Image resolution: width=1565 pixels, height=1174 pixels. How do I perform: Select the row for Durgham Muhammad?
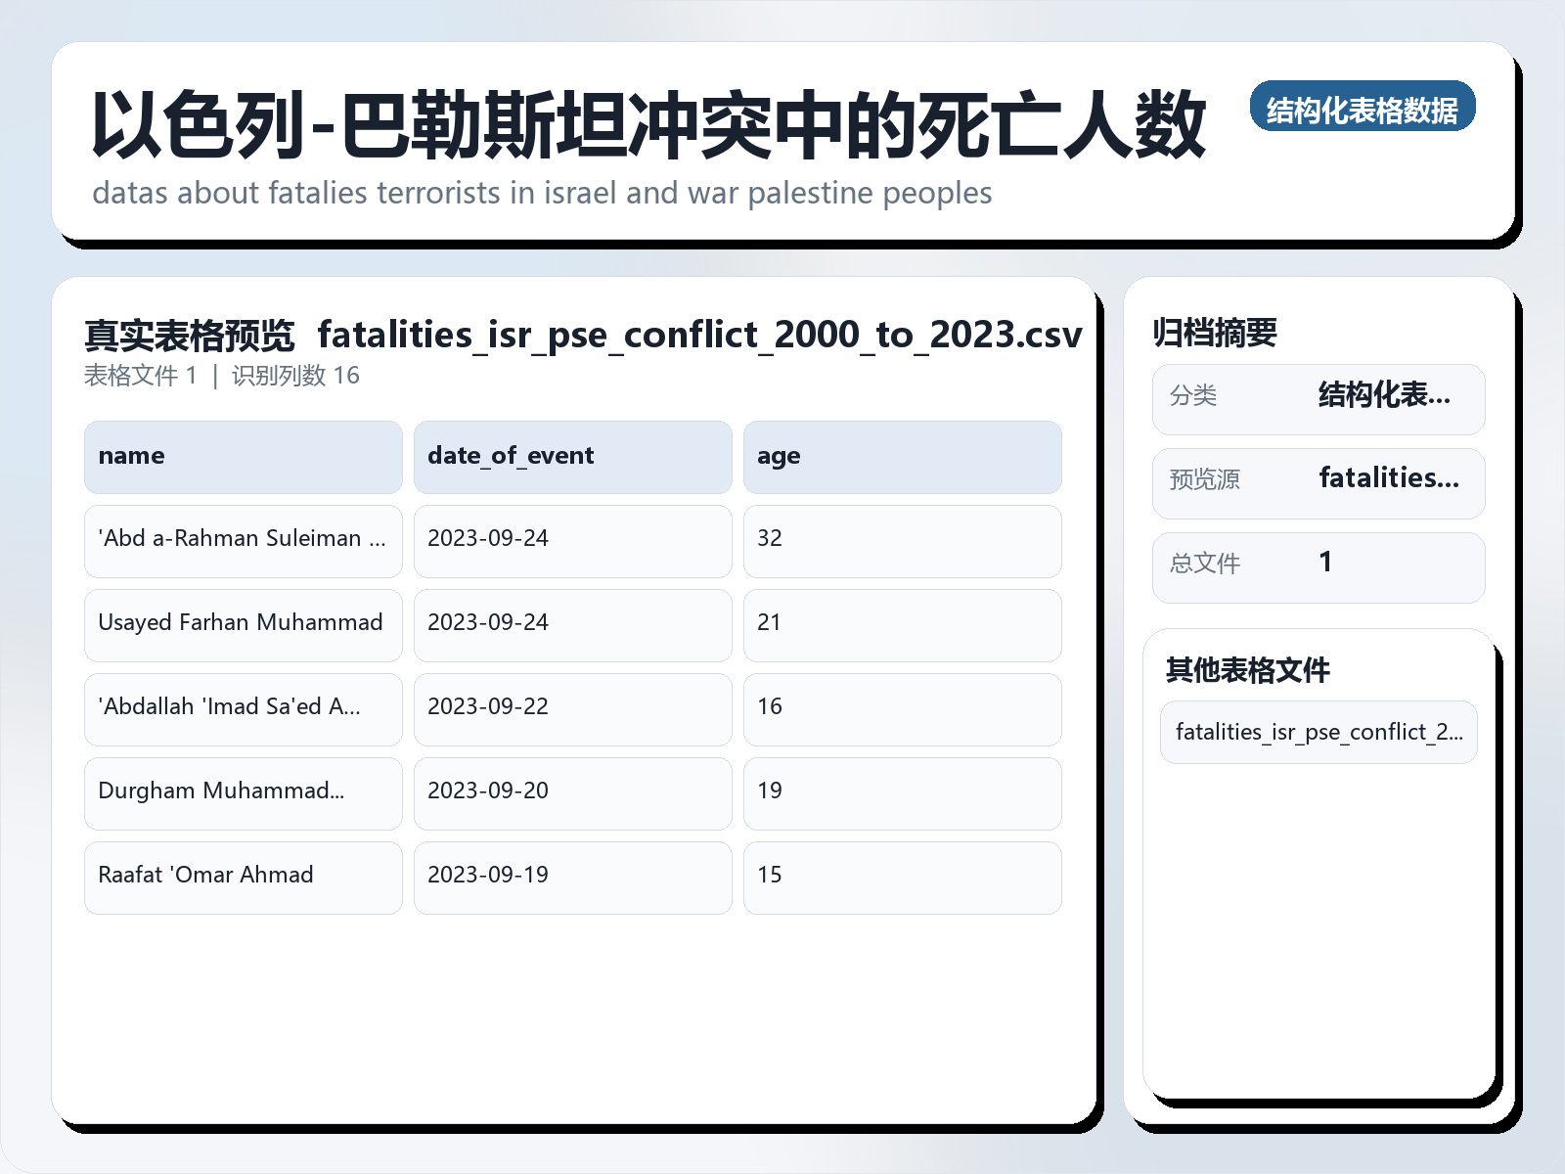click(x=242, y=792)
